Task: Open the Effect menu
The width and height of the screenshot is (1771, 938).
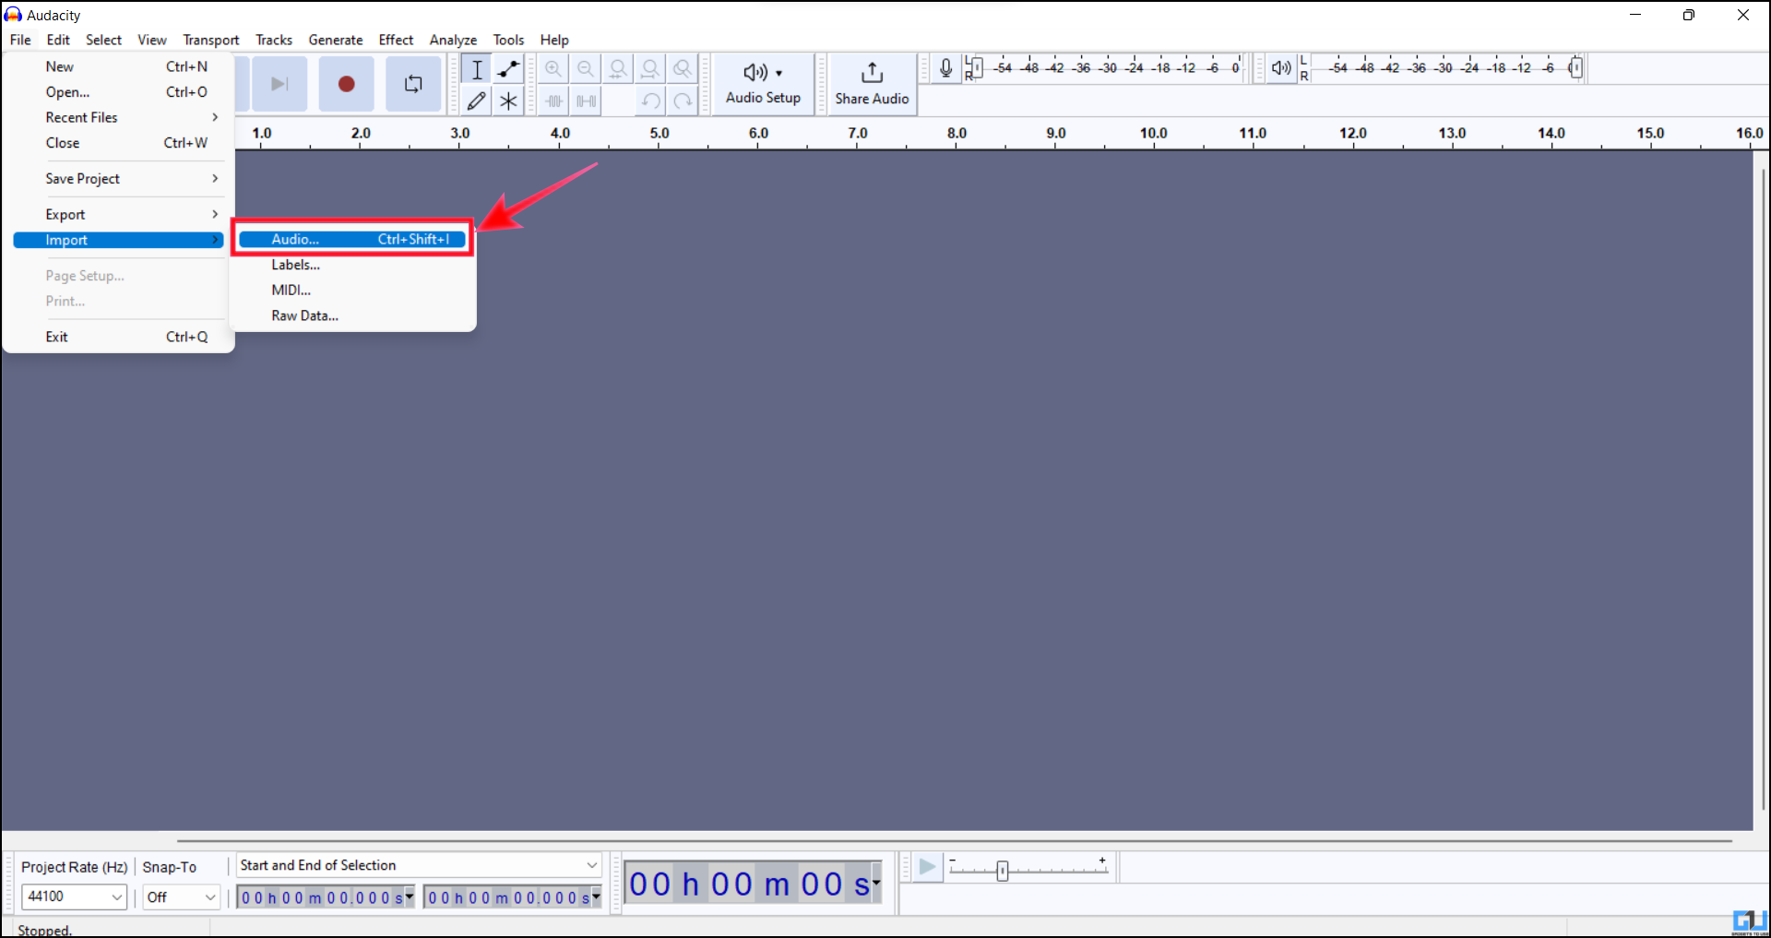Action: pyautogui.click(x=396, y=40)
